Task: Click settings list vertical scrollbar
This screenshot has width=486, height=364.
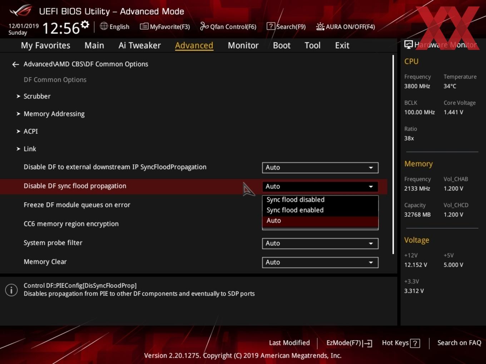Action: [393, 155]
